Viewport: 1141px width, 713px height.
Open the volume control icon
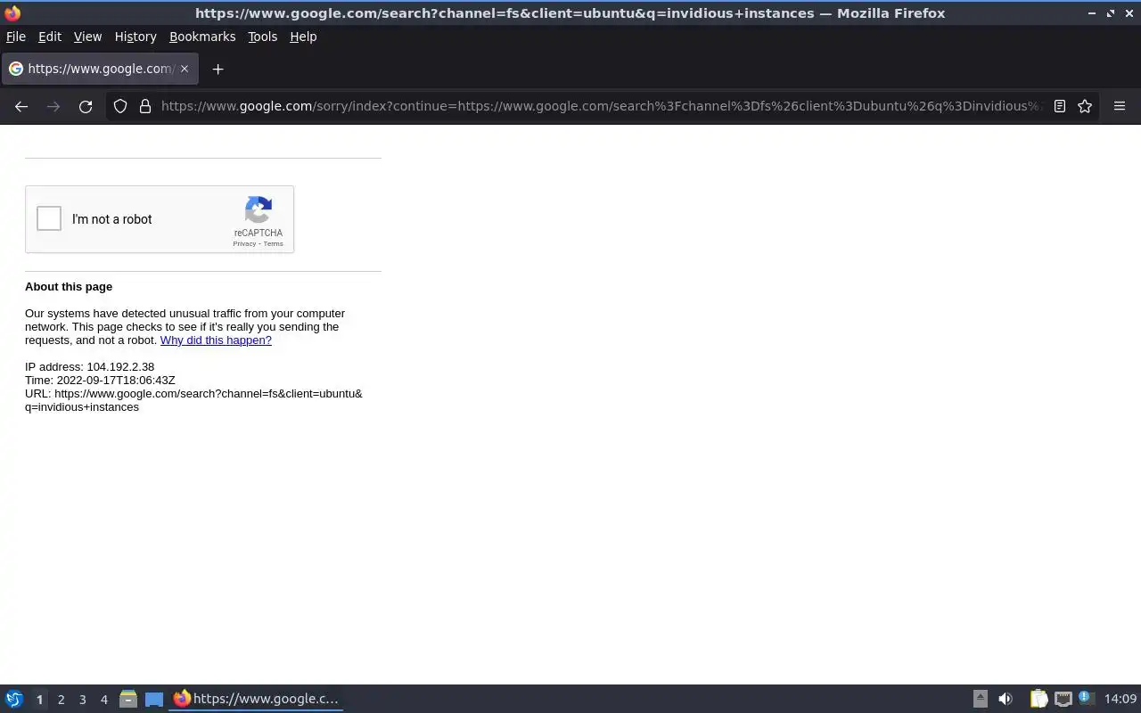1006,699
